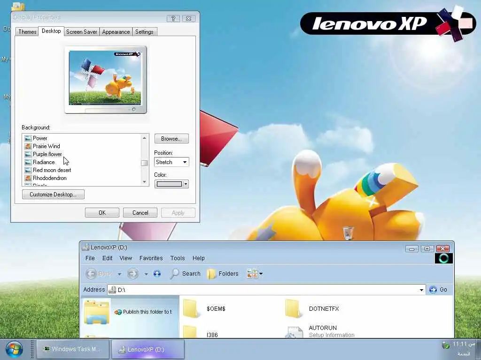Click the Display Properties help question button
Screen dimensions: 481x360
point(173,18)
